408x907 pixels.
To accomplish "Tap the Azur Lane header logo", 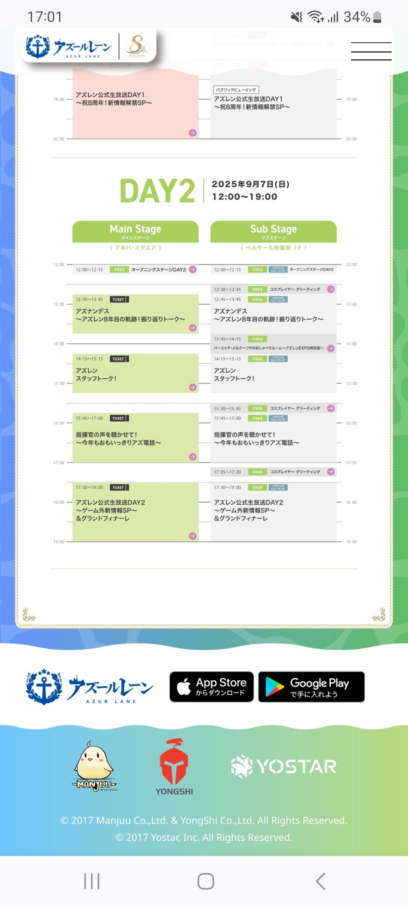I will click(68, 47).
